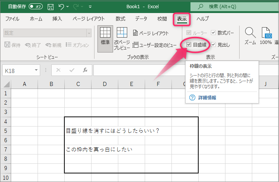
Task: Select column F header
Action: coord(158,84)
